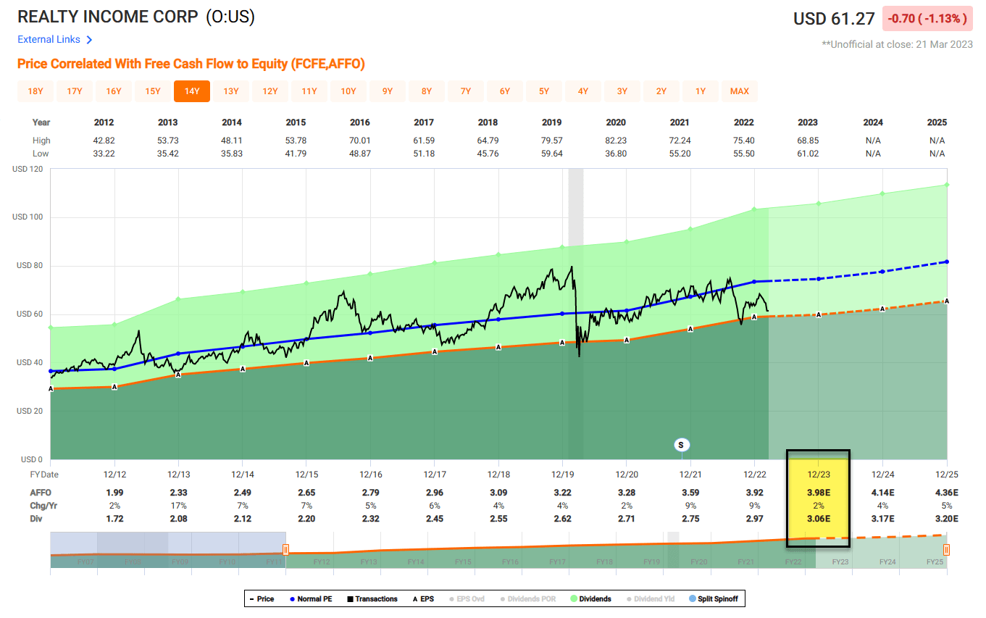Enable Dividends POR in legend

pyautogui.click(x=529, y=599)
